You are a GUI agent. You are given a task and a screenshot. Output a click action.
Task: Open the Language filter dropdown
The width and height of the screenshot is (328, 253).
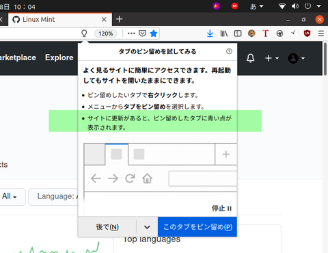(x=53, y=196)
